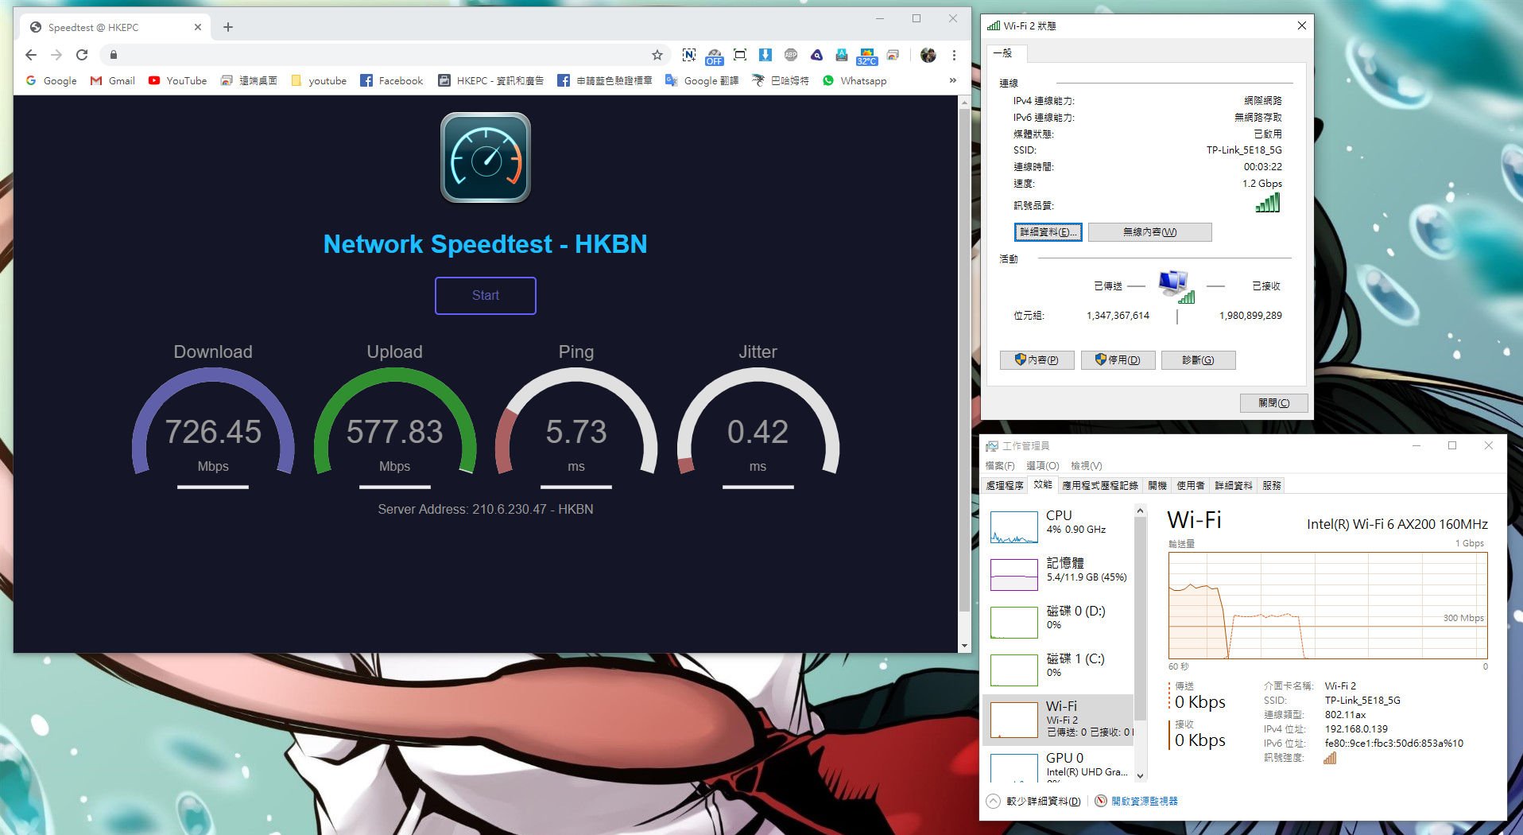Image resolution: width=1523 pixels, height=835 pixels.
Task: Switch to the 使用者 tab
Action: (1191, 485)
